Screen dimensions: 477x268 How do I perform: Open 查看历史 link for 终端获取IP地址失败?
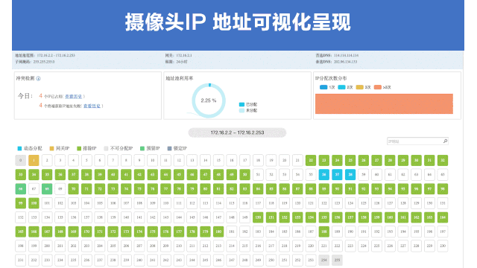click(92, 106)
